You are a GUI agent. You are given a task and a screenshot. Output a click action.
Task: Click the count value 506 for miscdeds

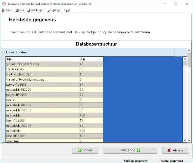(82, 131)
